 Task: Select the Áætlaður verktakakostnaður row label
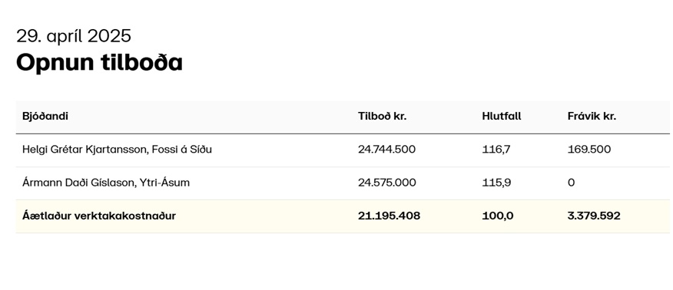point(99,216)
